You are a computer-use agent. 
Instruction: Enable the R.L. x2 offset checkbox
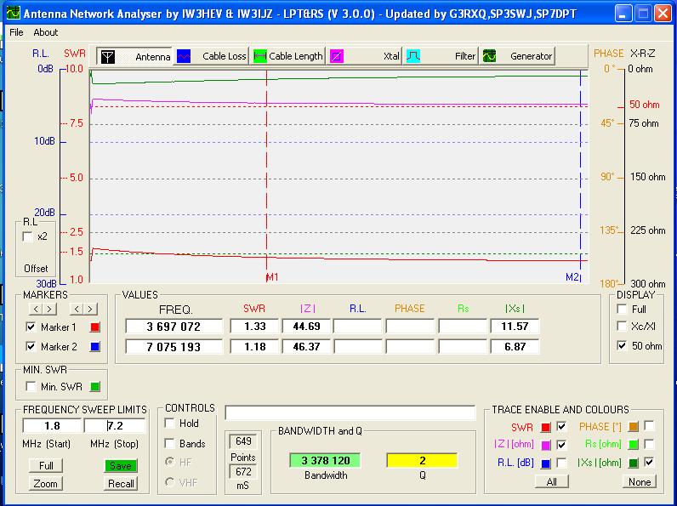[28, 236]
